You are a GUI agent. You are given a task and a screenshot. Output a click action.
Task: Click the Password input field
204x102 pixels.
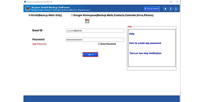coord(95,40)
